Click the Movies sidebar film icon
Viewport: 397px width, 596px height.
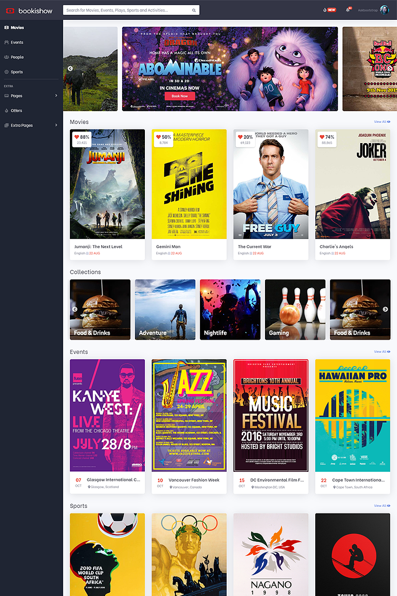click(x=6, y=28)
